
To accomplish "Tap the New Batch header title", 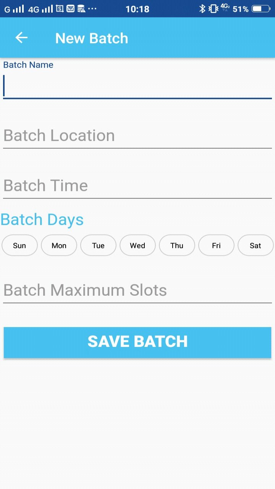I will [92, 38].
